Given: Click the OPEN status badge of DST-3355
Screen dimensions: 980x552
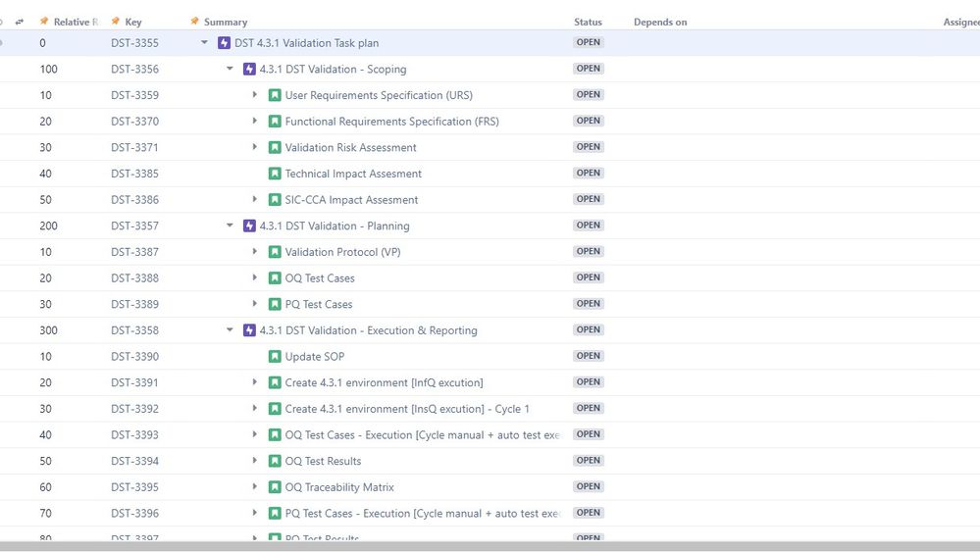Looking at the screenshot, I should point(589,42).
